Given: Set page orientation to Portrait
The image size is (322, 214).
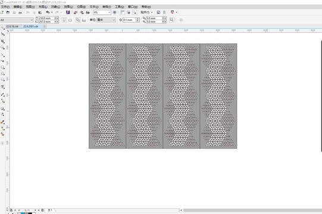Looking at the screenshot, I should click(64, 20).
